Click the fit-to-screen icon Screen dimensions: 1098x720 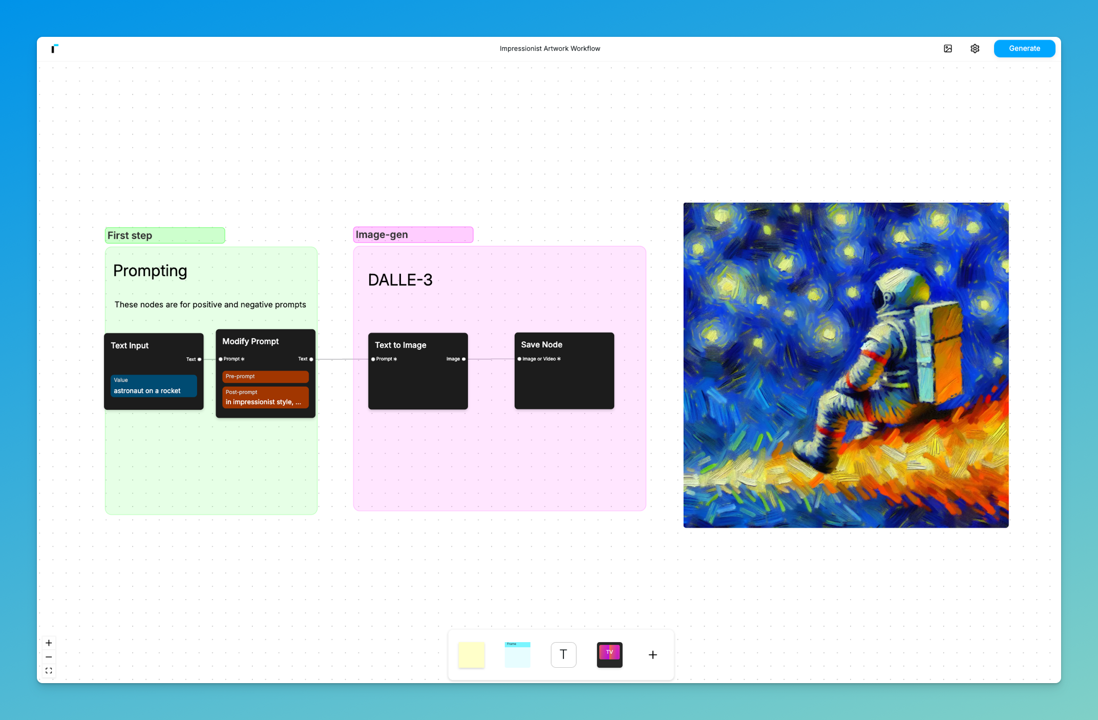pos(49,671)
